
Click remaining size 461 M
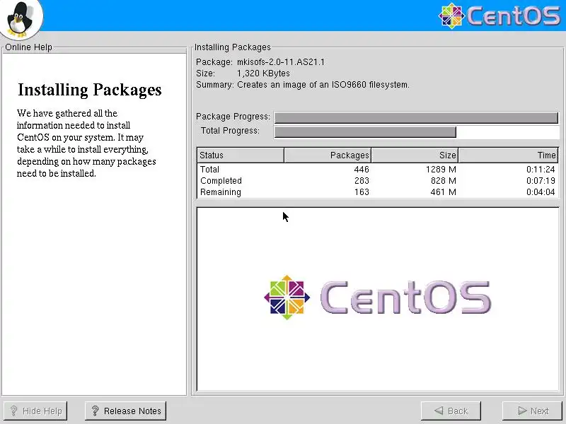[444, 192]
